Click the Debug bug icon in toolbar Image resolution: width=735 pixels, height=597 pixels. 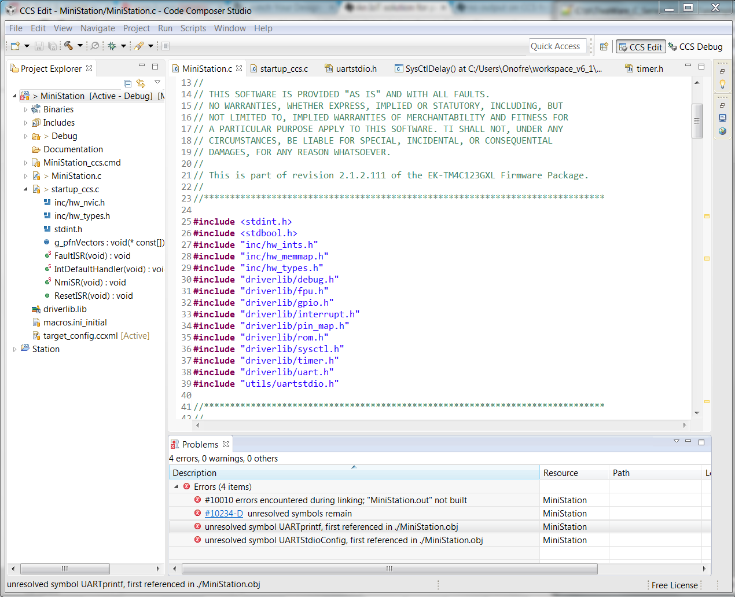point(112,46)
